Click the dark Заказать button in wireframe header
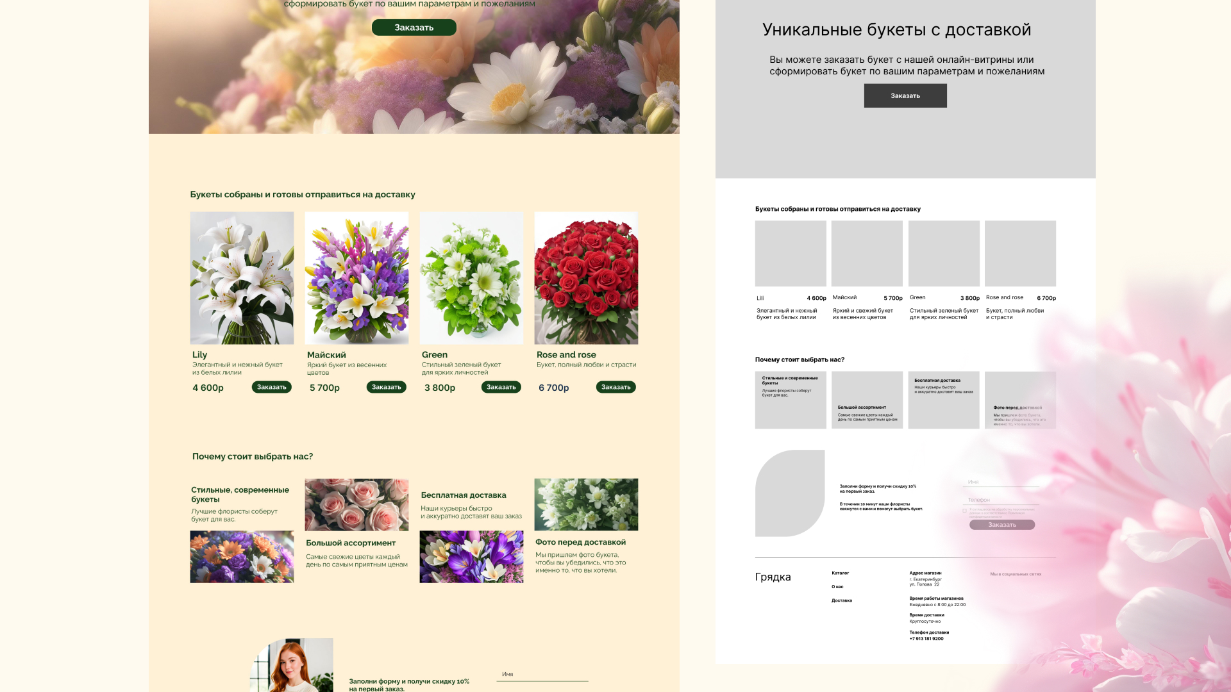Viewport: 1231px width, 692px height. (905, 95)
